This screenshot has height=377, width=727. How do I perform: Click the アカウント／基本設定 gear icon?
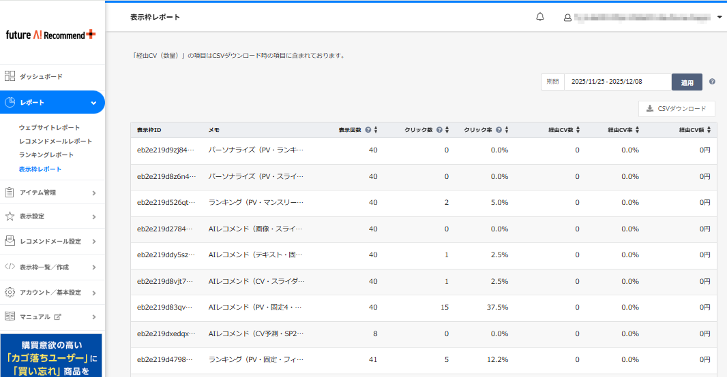click(x=10, y=293)
